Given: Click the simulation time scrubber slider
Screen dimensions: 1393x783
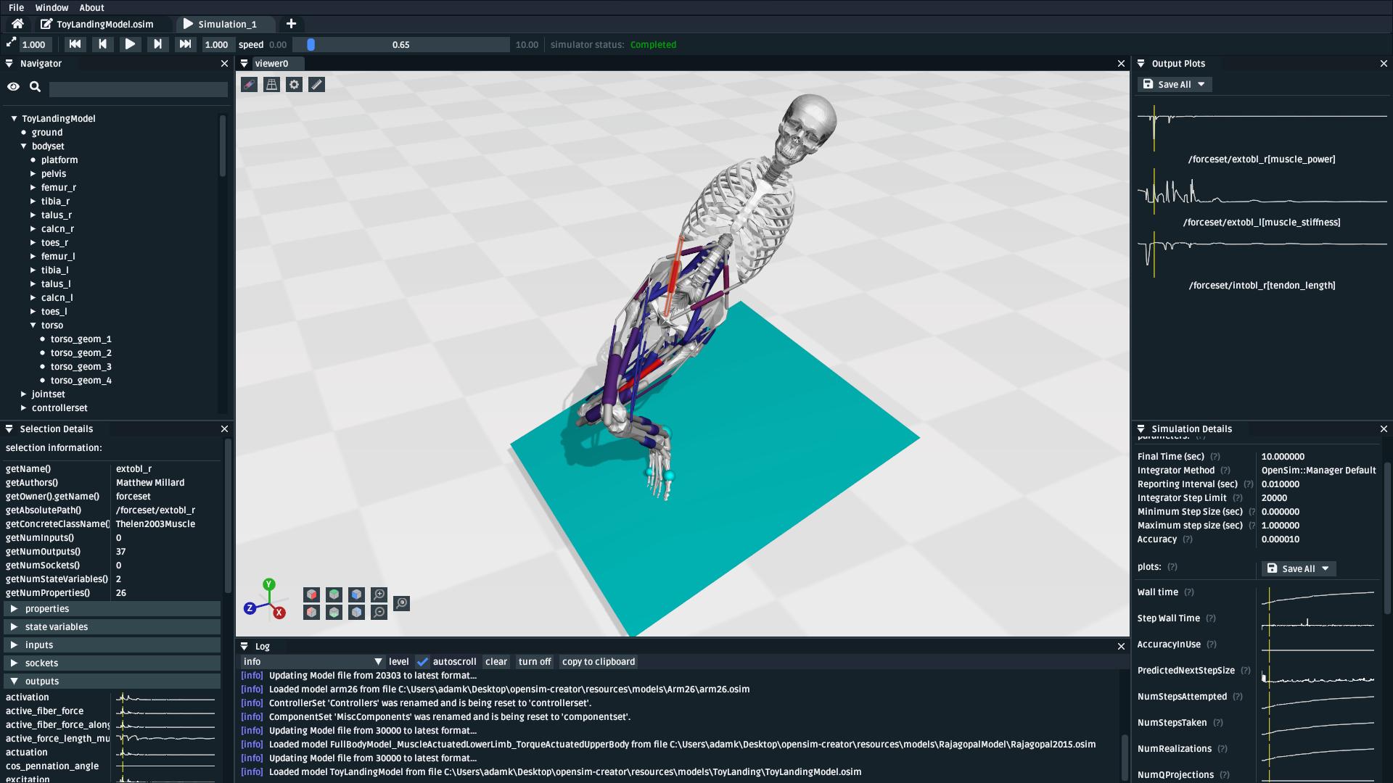Looking at the screenshot, I should click(400, 45).
